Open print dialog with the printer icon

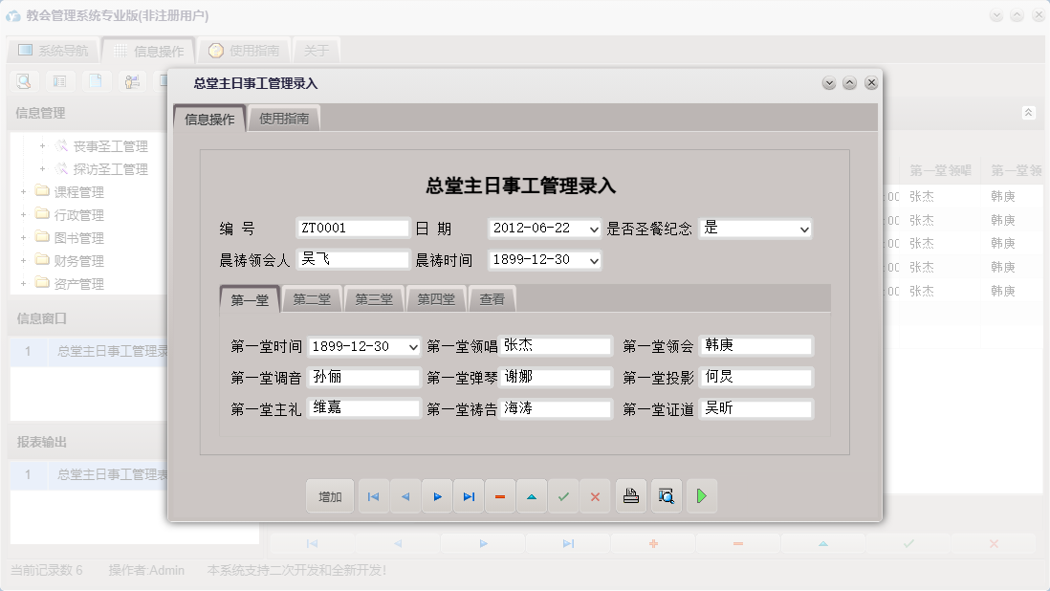tap(630, 496)
